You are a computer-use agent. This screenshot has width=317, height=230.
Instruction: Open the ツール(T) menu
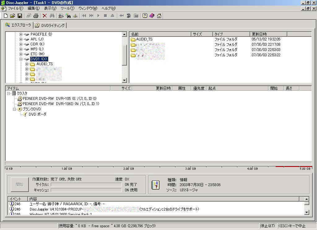point(67,8)
